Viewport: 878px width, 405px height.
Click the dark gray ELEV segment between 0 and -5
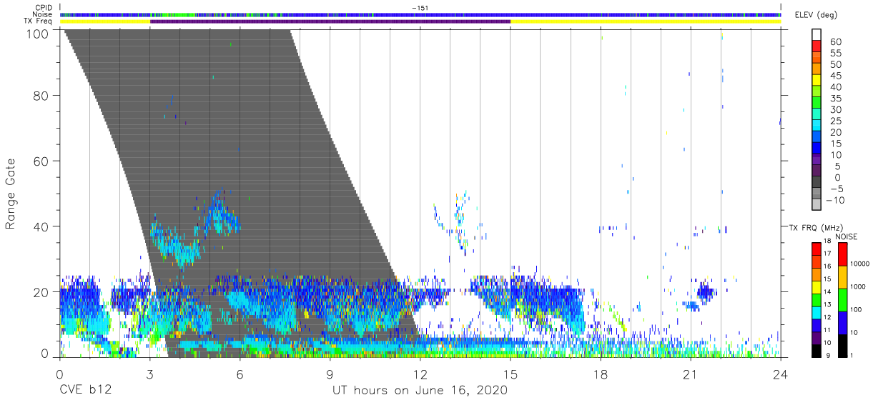tap(817, 181)
